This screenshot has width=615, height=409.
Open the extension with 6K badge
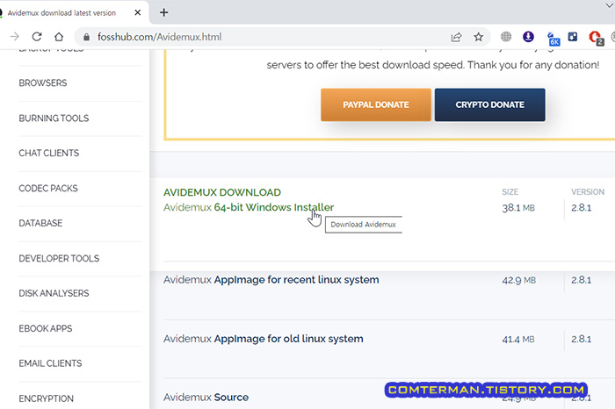pos(553,39)
